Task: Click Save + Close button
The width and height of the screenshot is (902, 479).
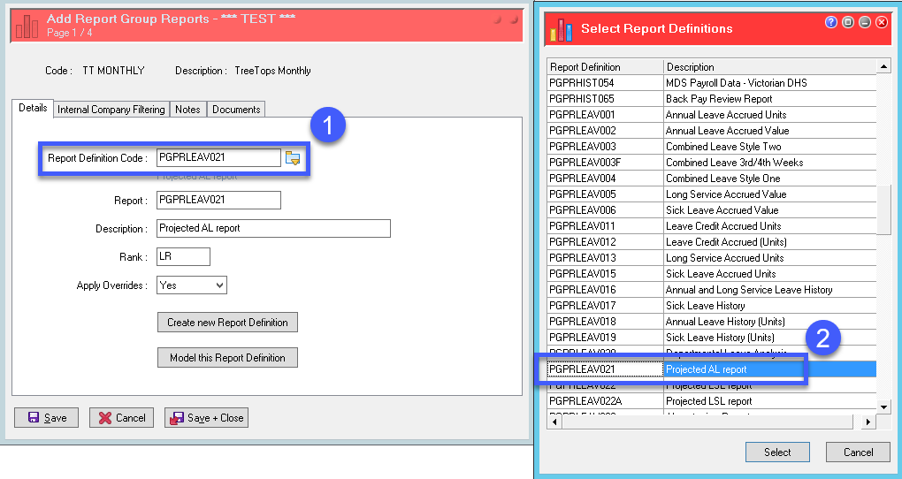Action: [x=206, y=418]
